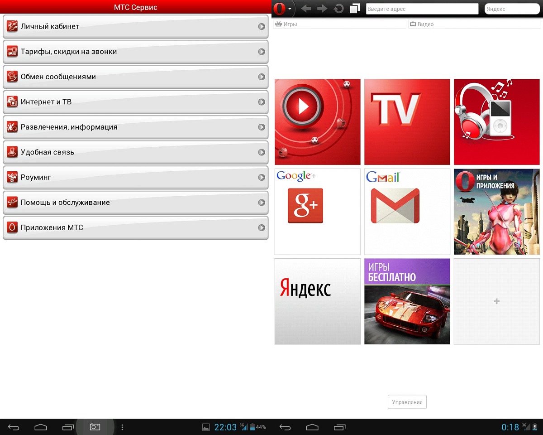The width and height of the screenshot is (543, 435).
Task: Expand Удобная связь arrow
Action: click(262, 152)
